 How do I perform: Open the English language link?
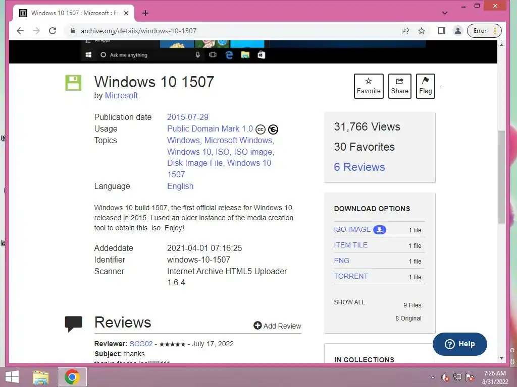pyautogui.click(x=180, y=186)
